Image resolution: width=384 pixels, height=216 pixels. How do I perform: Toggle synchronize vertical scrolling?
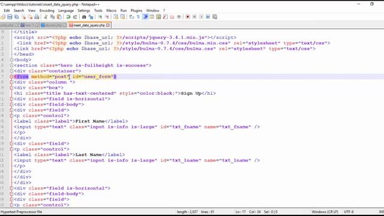[x=116, y=17]
